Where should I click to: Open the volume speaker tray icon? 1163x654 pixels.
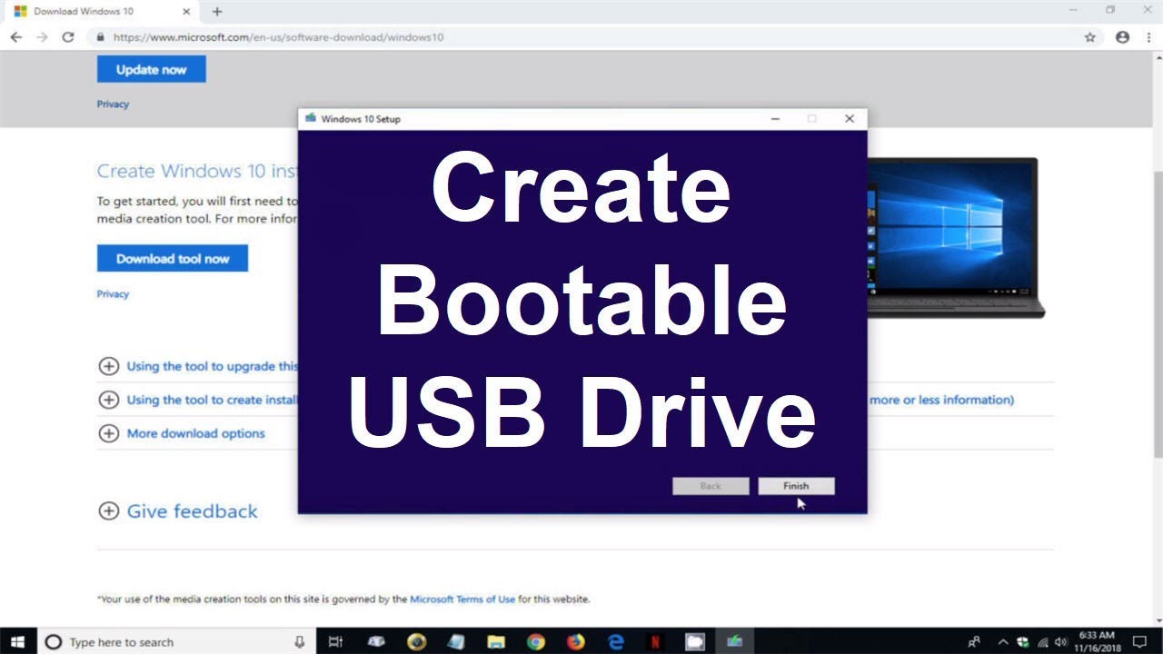coord(1061,641)
